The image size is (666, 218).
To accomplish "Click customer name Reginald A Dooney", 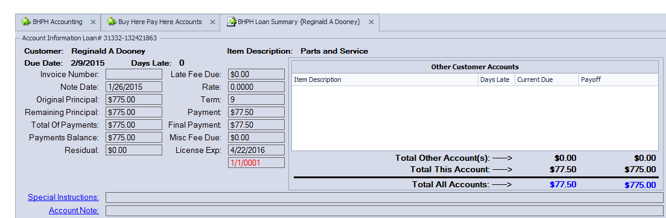I will [109, 51].
